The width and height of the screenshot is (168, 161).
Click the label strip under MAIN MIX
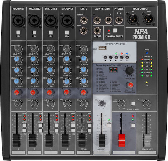pyautogui.click(x=147, y=152)
